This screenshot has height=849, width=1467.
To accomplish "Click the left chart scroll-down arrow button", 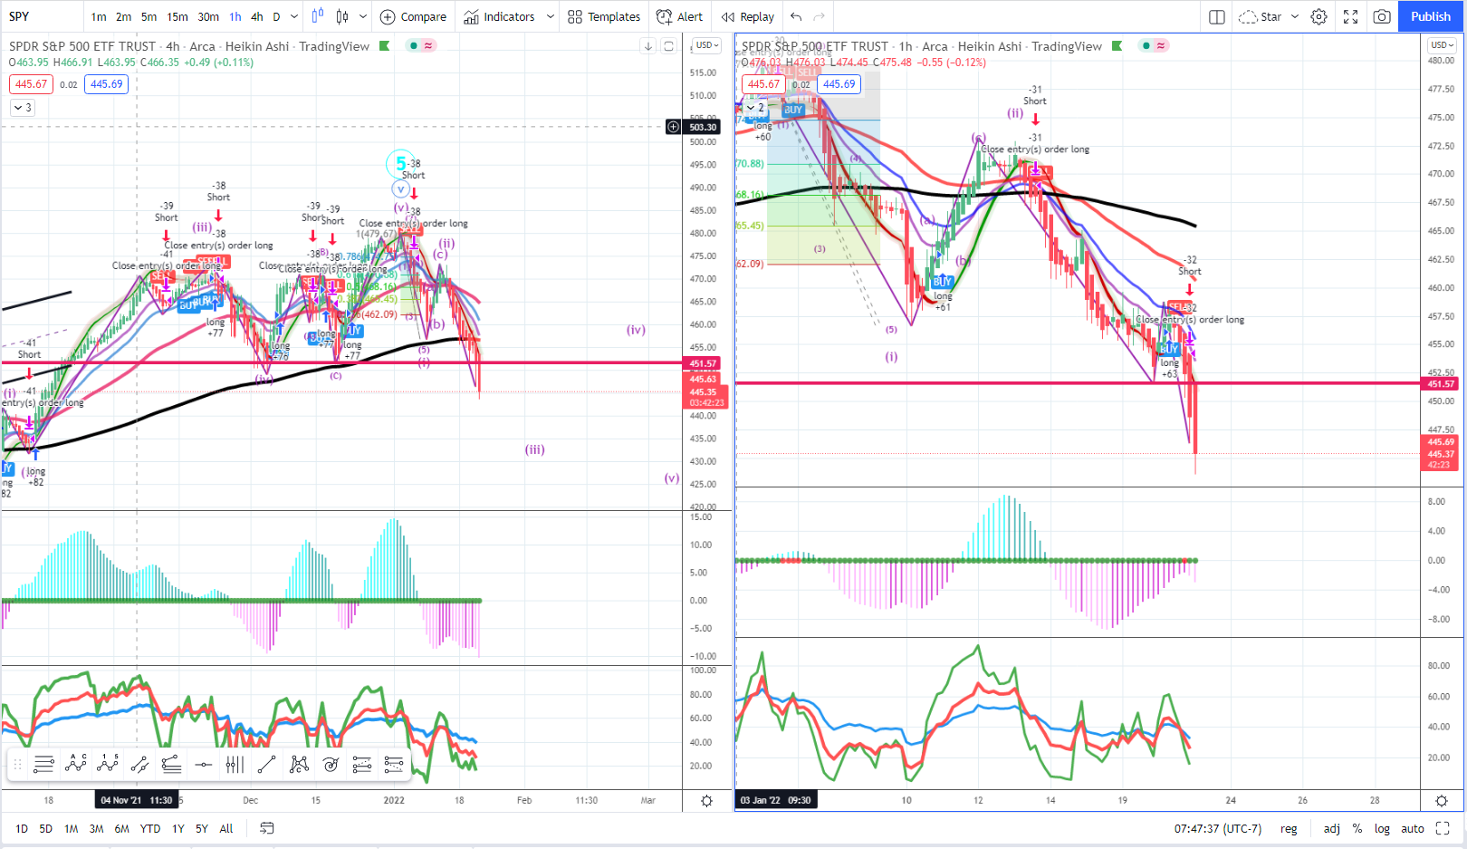I will 648,46.
